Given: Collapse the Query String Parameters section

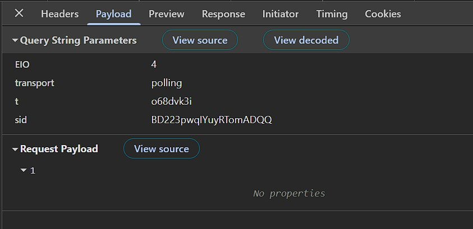Looking at the screenshot, I should [15, 40].
